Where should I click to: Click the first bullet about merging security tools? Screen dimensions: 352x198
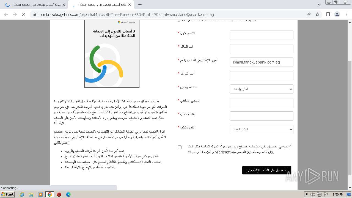pyautogui.click(x=95, y=151)
